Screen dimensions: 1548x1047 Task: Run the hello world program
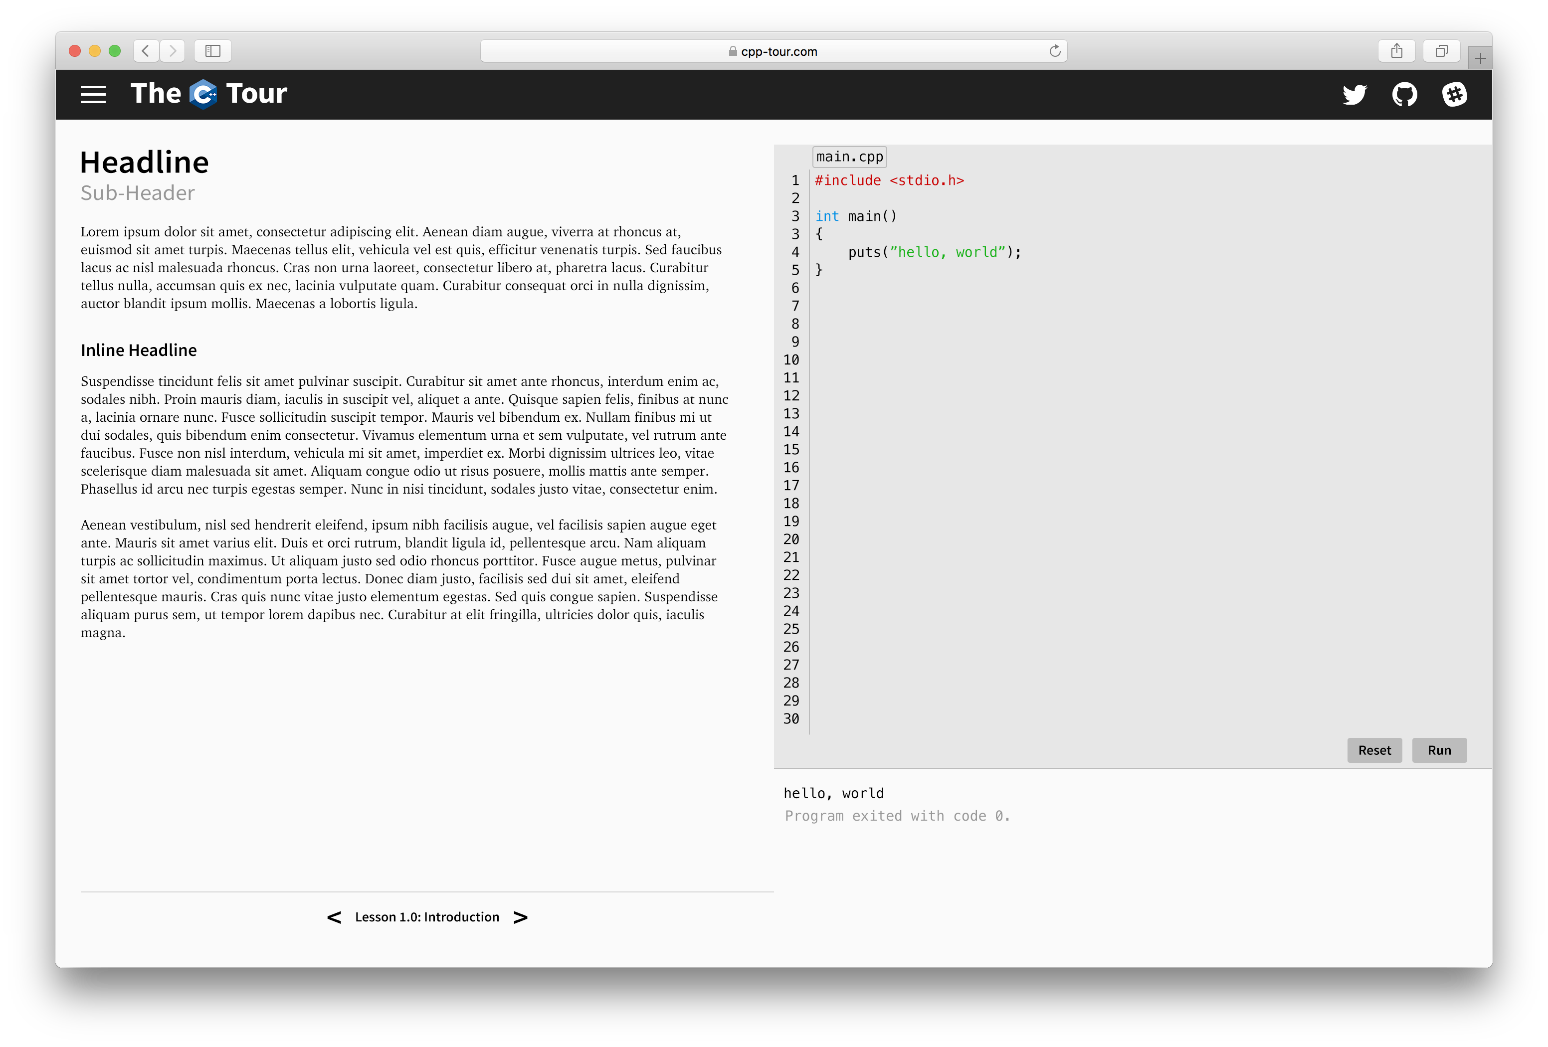(1439, 750)
